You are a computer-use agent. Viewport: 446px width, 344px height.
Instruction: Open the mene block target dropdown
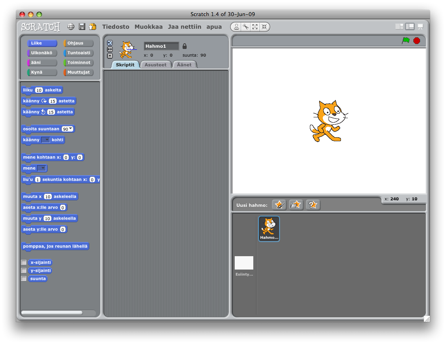coord(42,168)
